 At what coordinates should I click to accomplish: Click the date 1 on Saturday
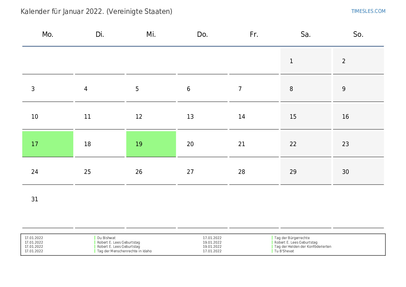(x=306, y=61)
